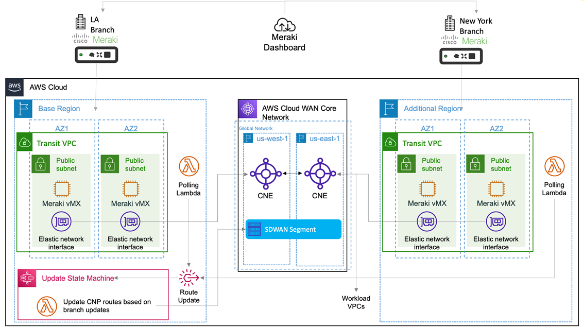Click the Workload VPCs label

coord(356,302)
